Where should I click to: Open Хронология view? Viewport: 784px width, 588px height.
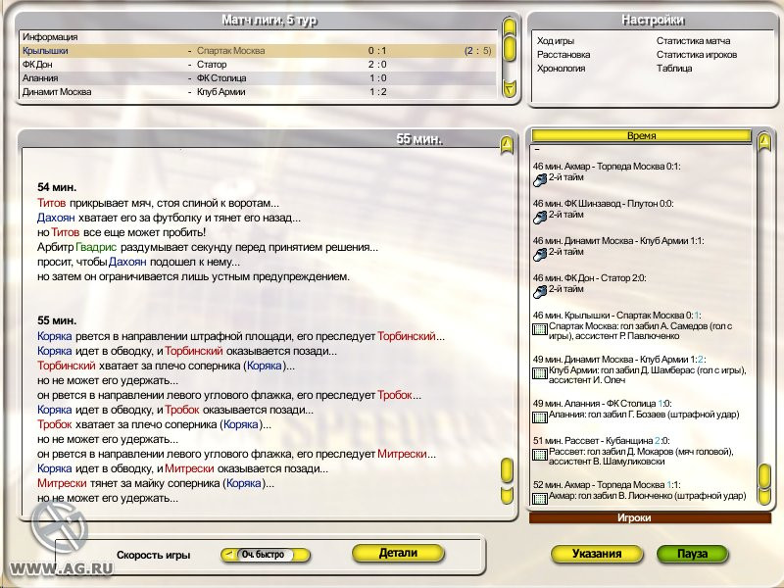pos(561,68)
